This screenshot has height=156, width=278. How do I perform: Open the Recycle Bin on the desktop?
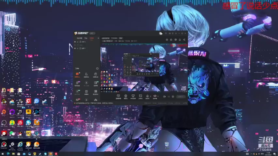[167, 145]
